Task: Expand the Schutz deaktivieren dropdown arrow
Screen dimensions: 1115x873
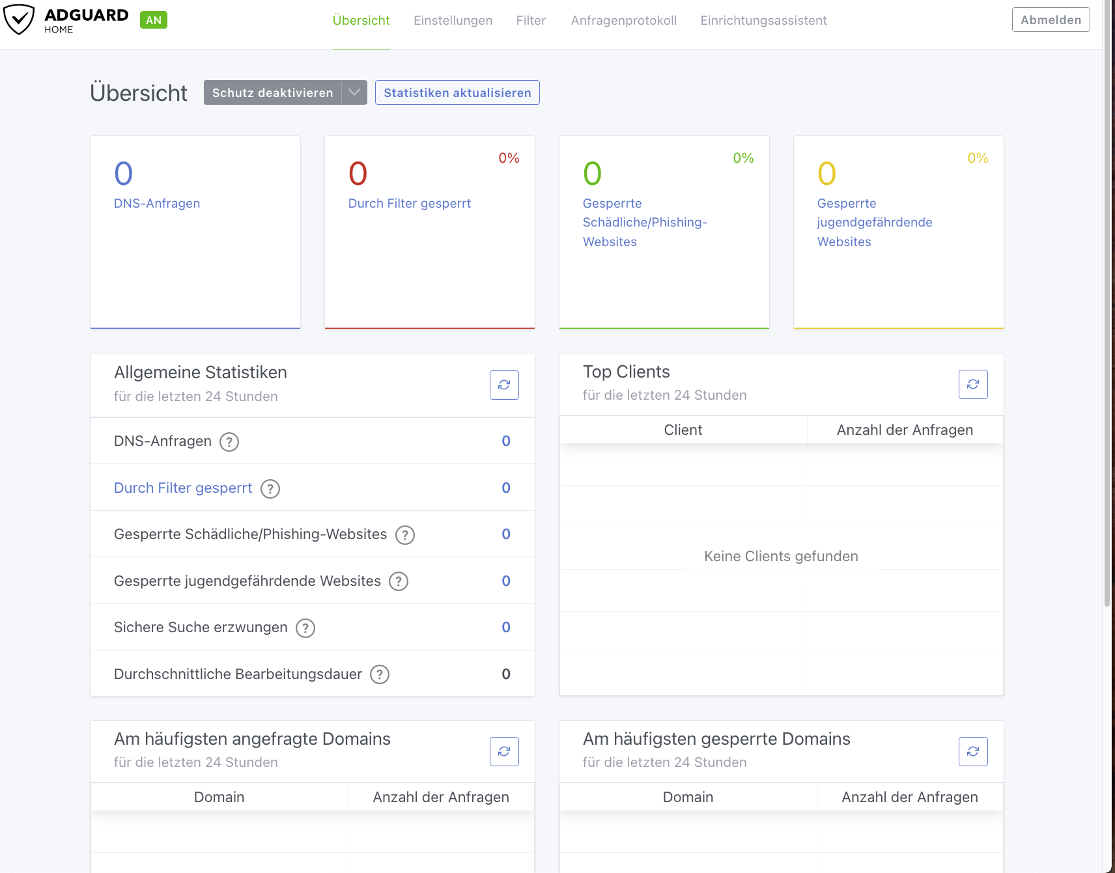Action: [354, 92]
